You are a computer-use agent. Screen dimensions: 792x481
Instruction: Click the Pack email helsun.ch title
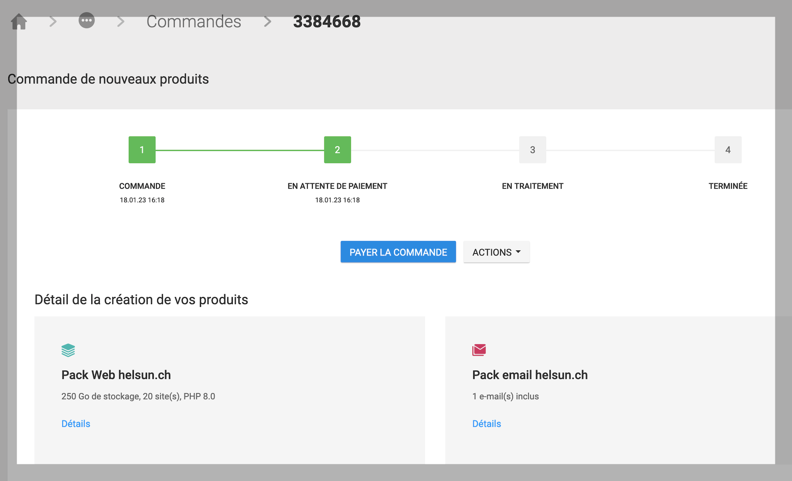[529, 375]
